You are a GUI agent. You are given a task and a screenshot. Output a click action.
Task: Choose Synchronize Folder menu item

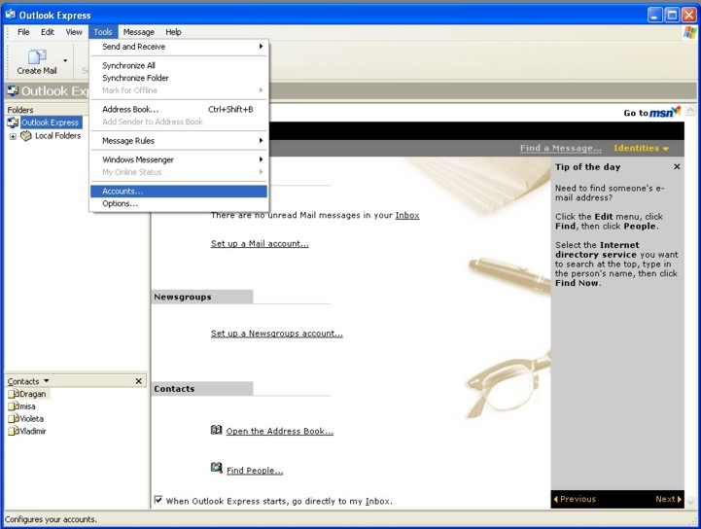point(179,78)
